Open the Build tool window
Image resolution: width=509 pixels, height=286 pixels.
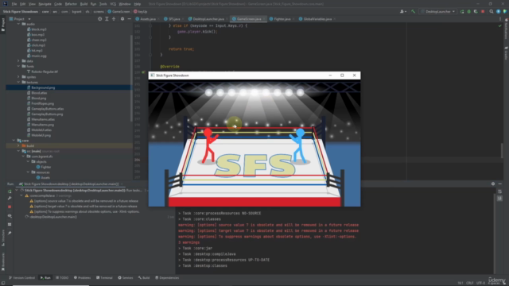(144, 277)
